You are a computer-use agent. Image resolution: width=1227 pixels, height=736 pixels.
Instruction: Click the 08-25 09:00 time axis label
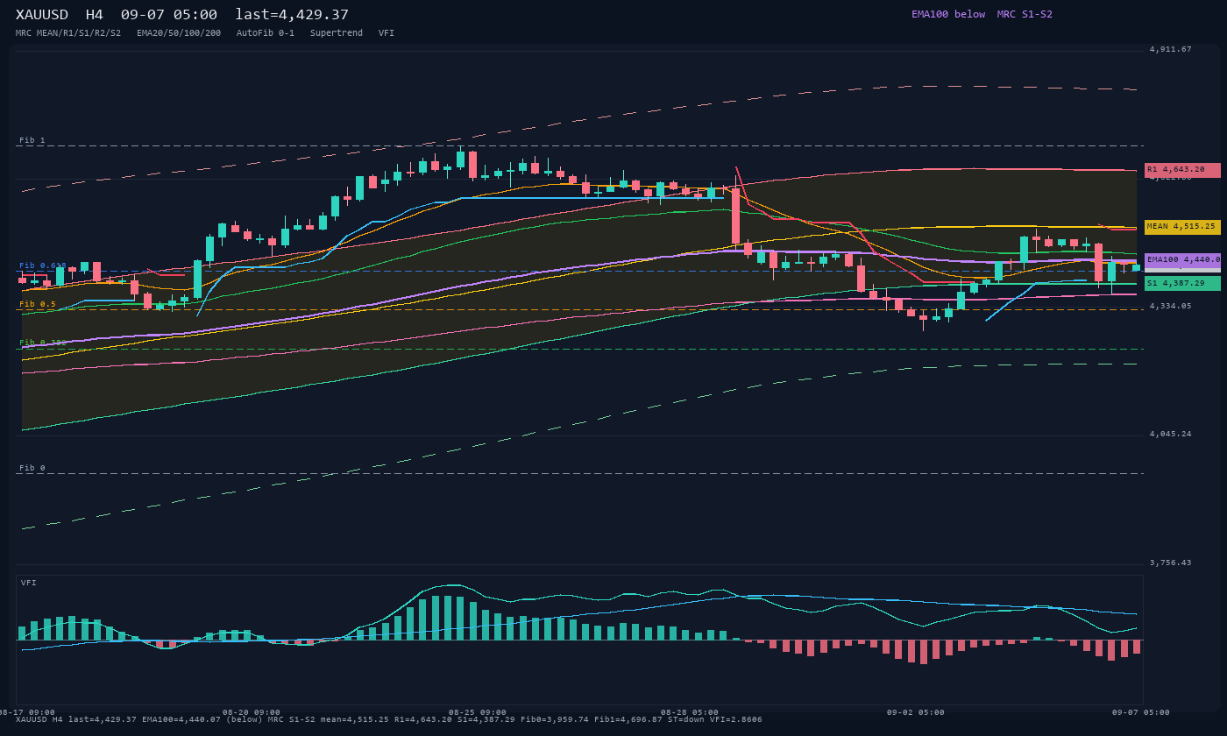(478, 712)
